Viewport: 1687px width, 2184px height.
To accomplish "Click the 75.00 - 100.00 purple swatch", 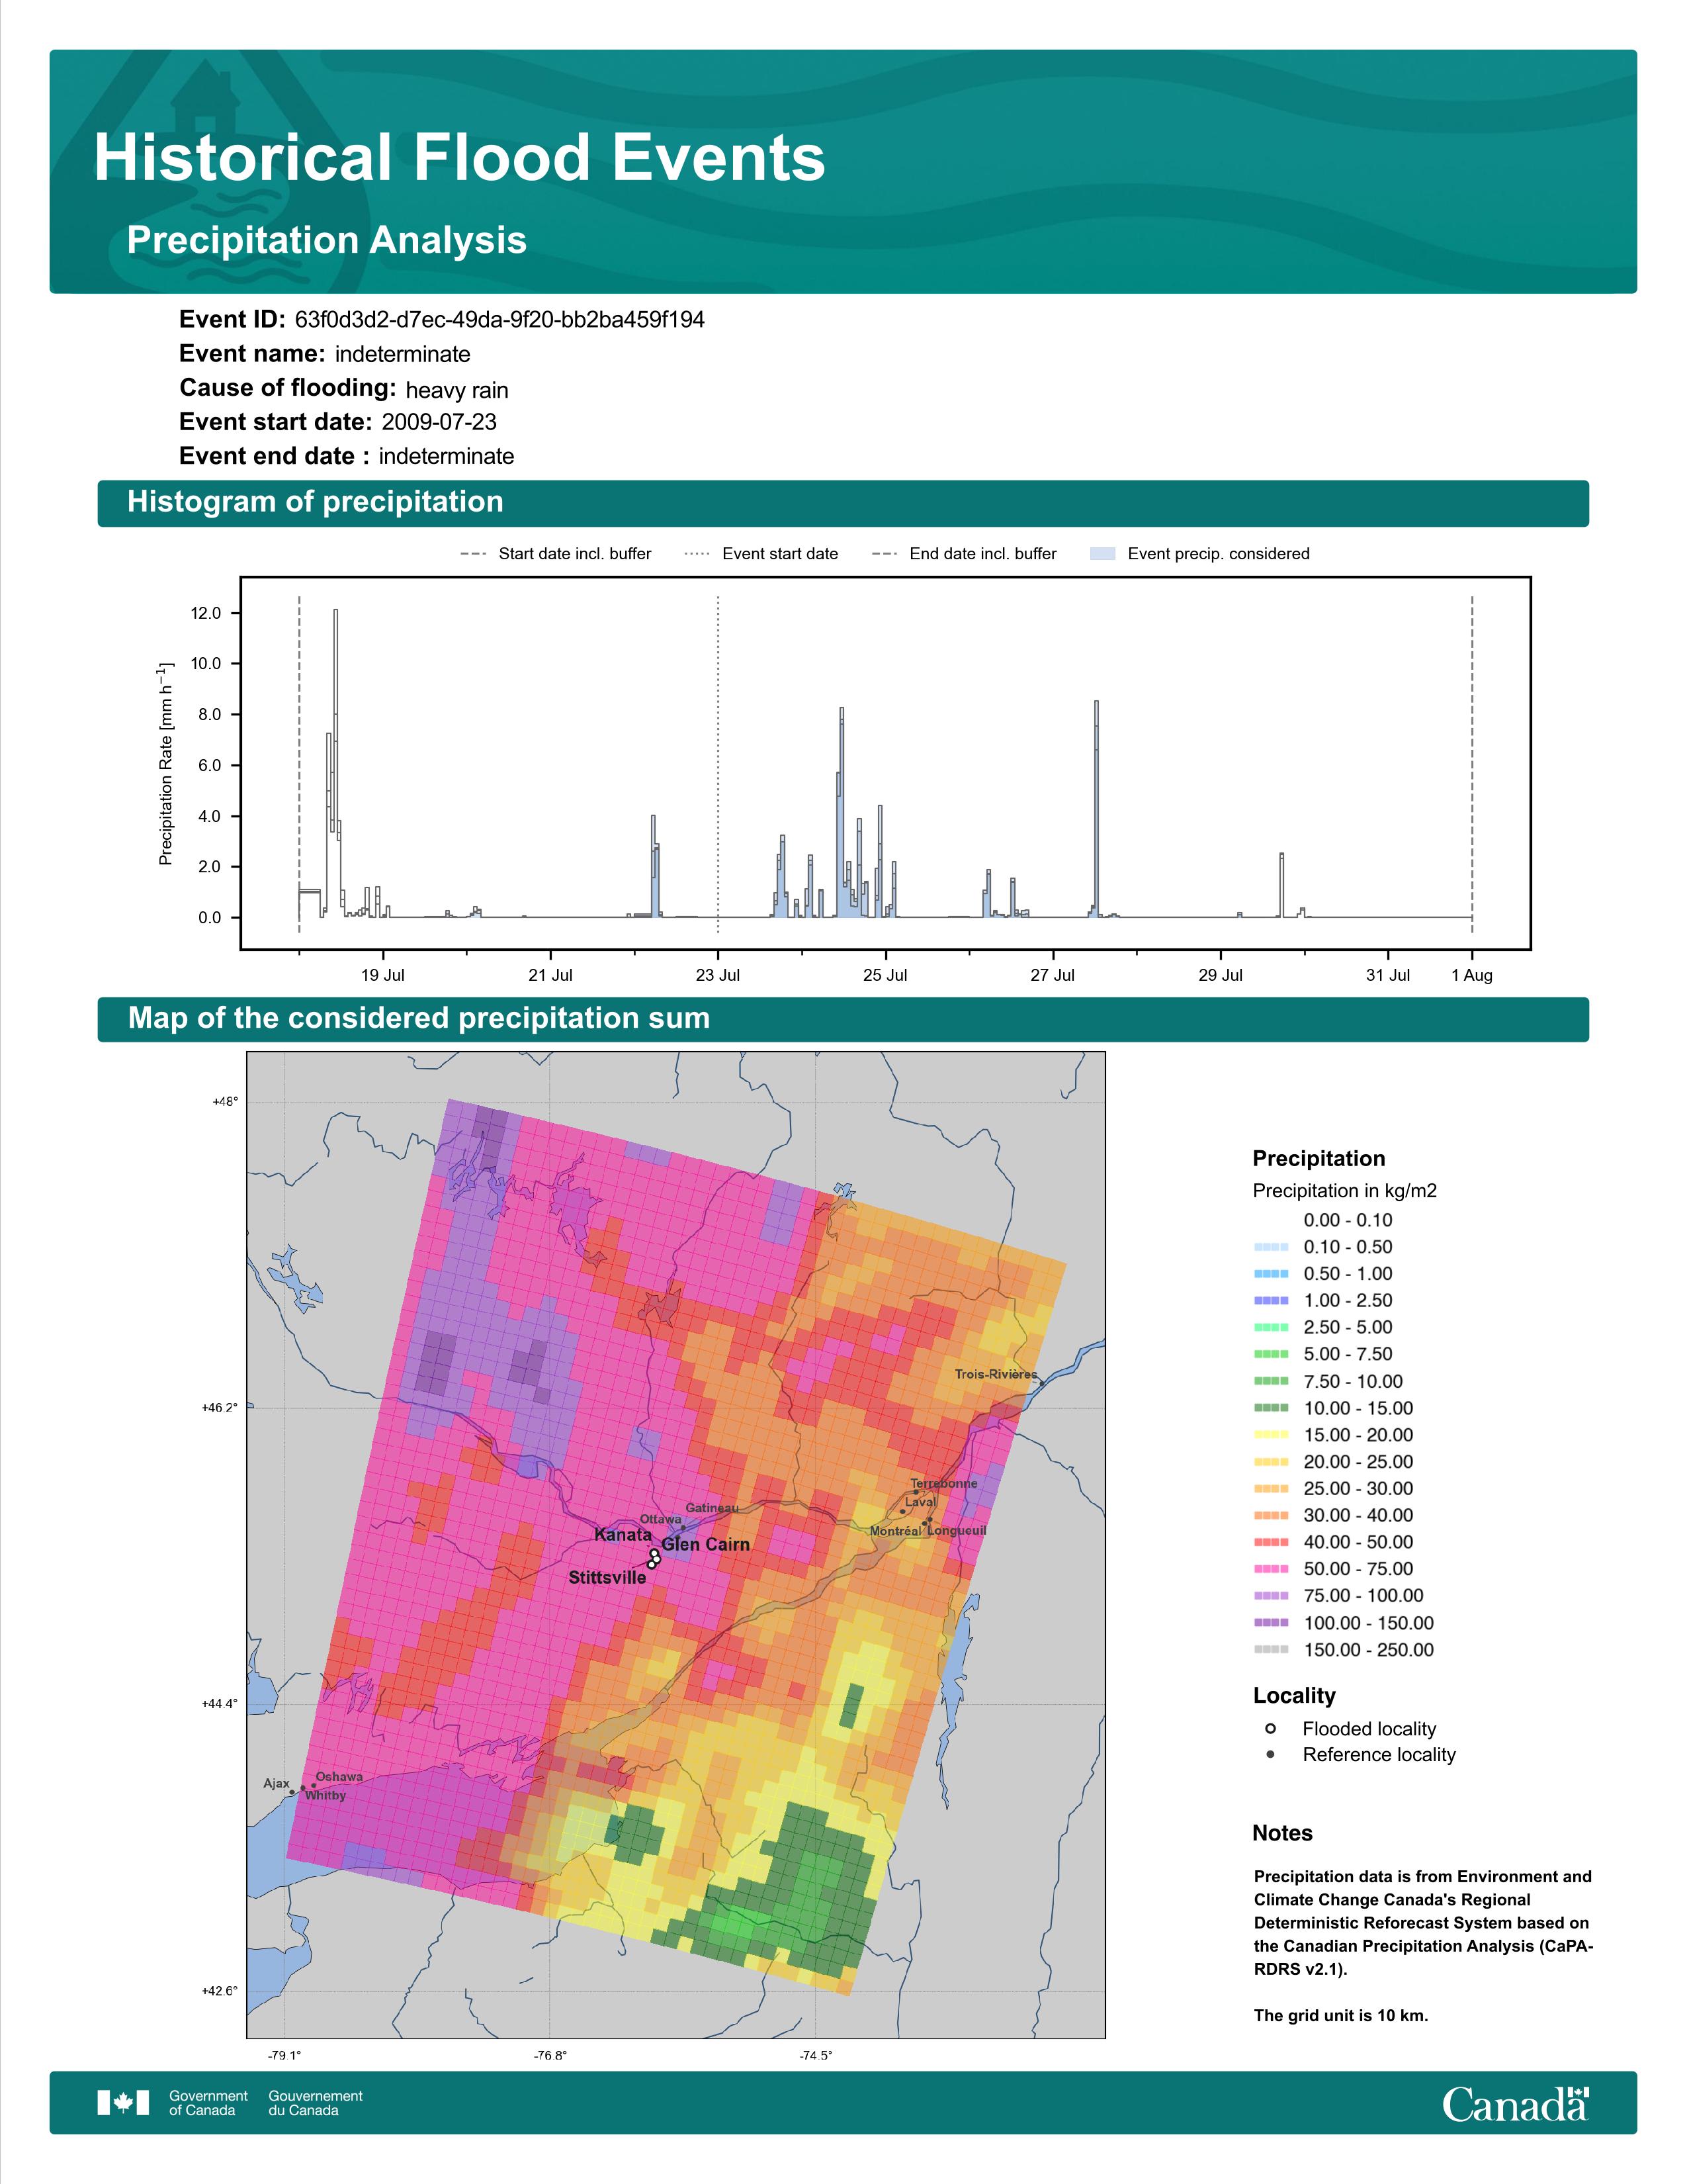I will (1272, 1596).
